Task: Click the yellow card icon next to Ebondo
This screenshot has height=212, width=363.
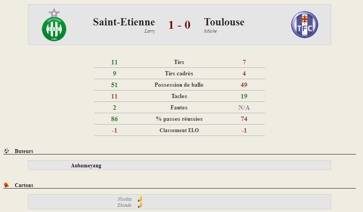Action: [140, 205]
